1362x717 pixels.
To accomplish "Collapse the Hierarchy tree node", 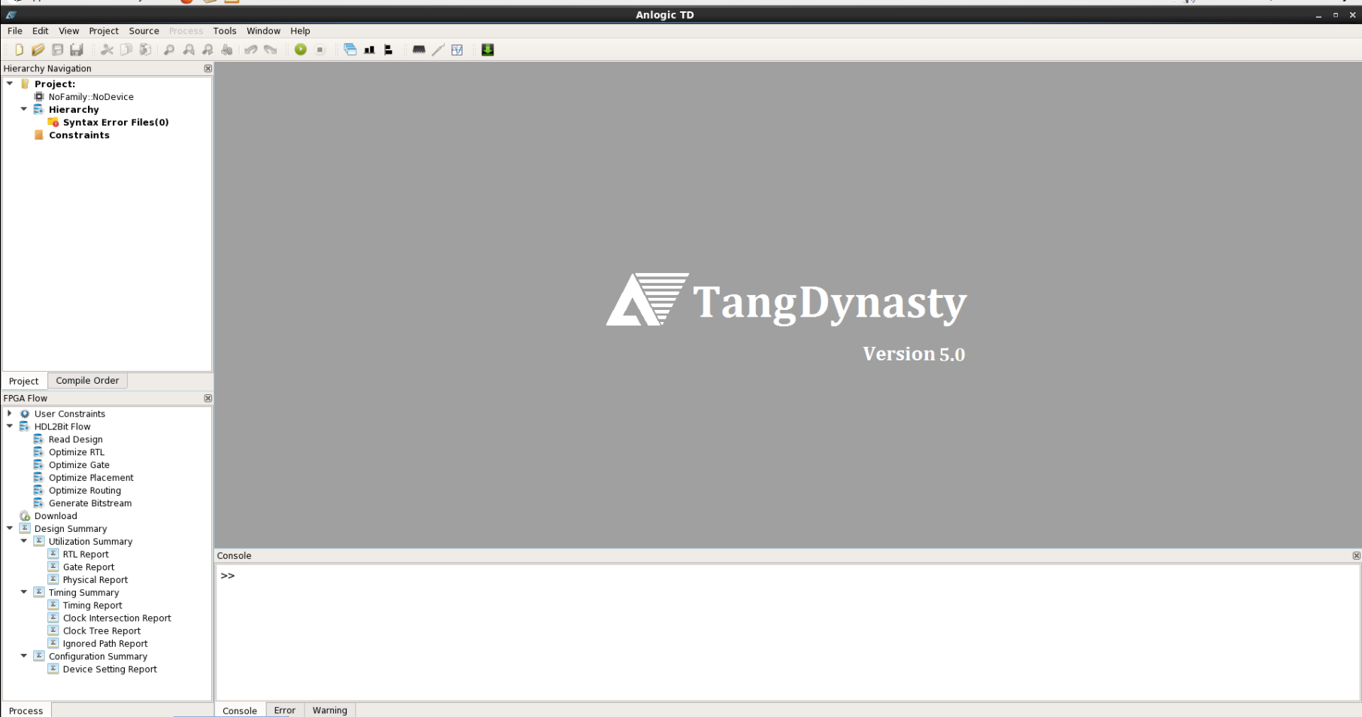I will (x=24, y=109).
